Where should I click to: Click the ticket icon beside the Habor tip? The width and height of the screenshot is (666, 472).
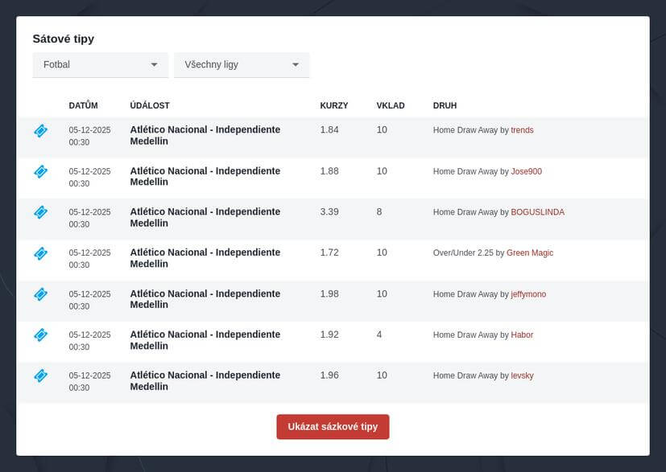(40, 335)
